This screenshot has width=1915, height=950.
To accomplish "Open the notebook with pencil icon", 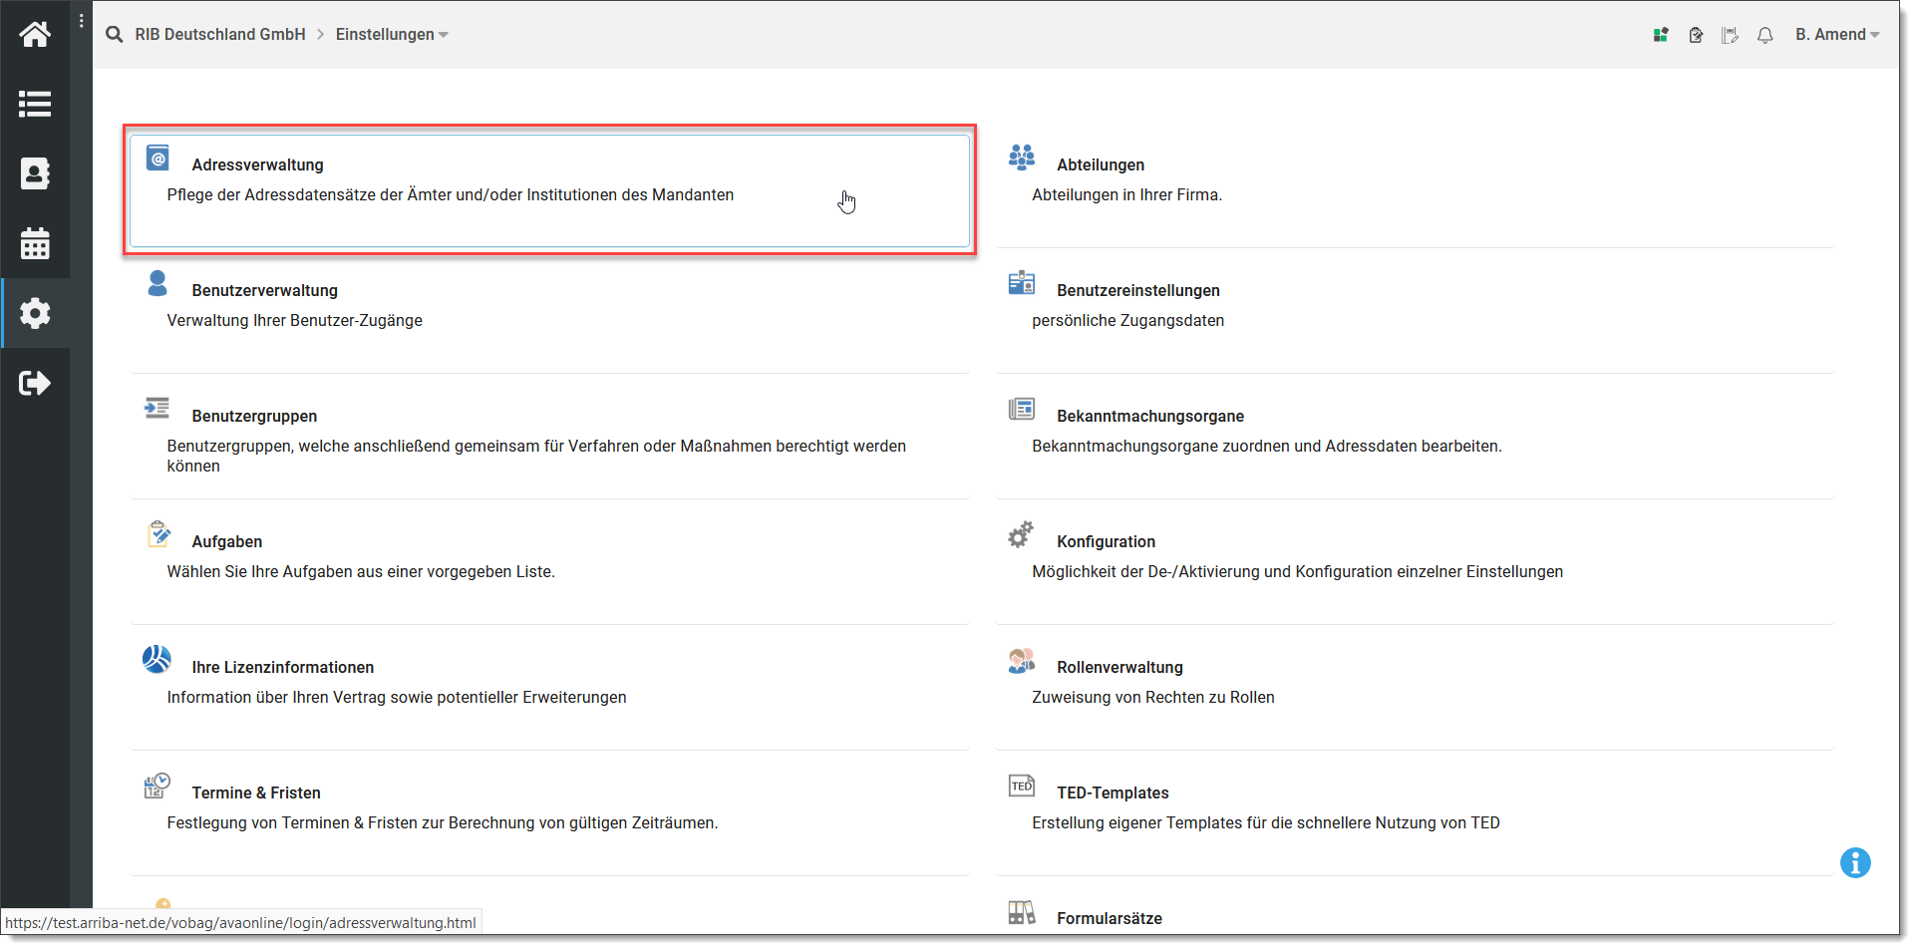I will click(x=1730, y=35).
